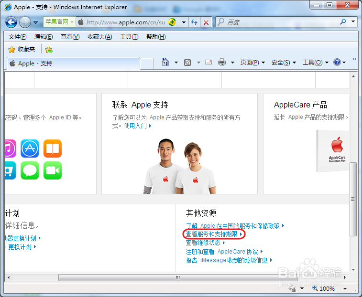Click the 百度 search box
362x297 pixels.
(277, 22)
